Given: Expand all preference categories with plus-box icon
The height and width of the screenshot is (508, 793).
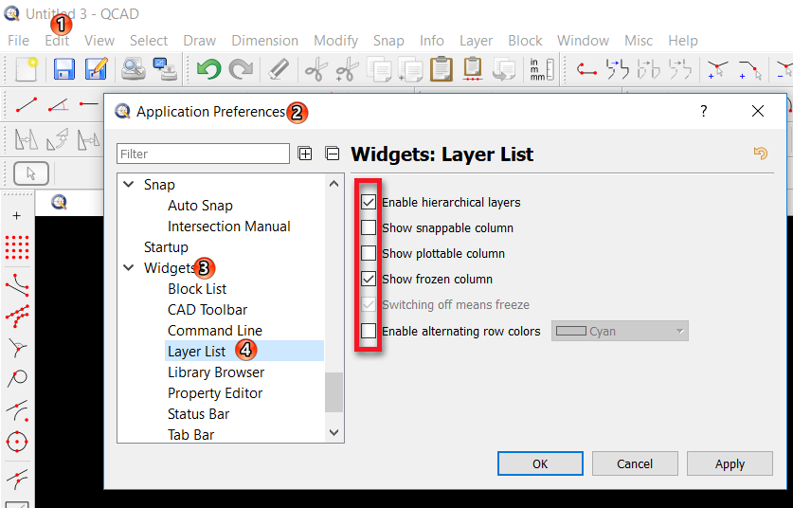Looking at the screenshot, I should [305, 154].
